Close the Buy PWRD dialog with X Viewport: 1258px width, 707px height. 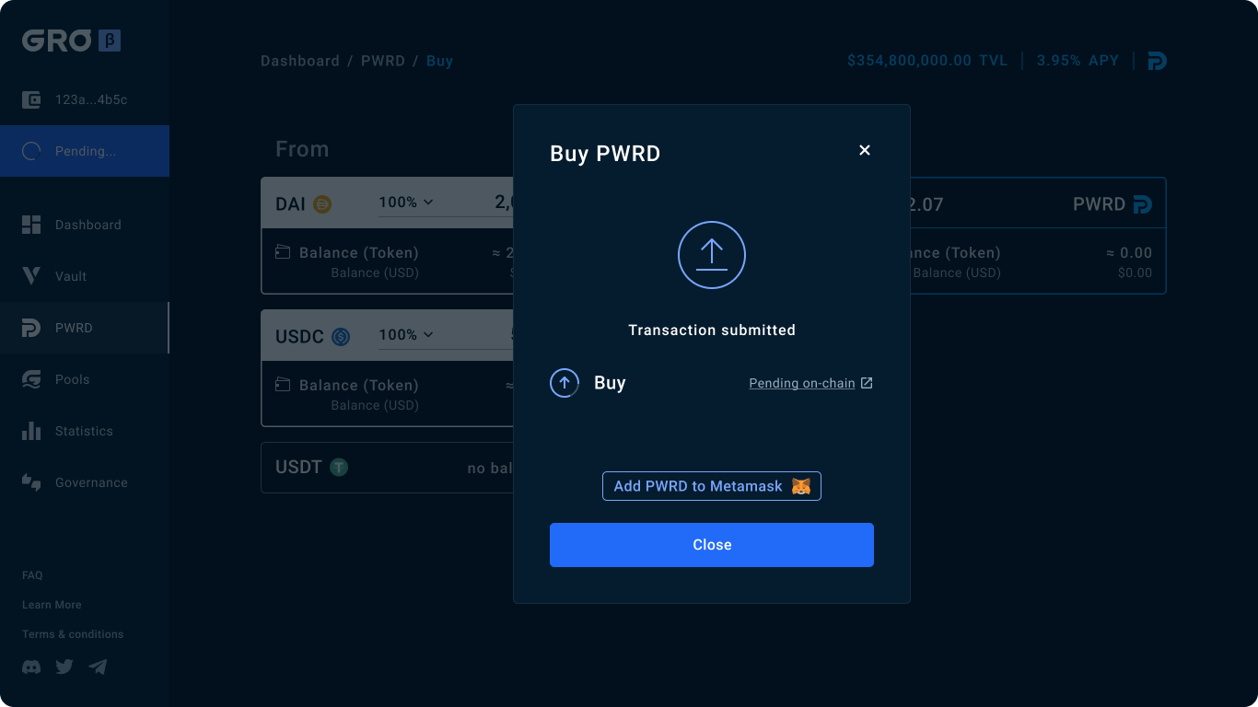[x=865, y=150]
